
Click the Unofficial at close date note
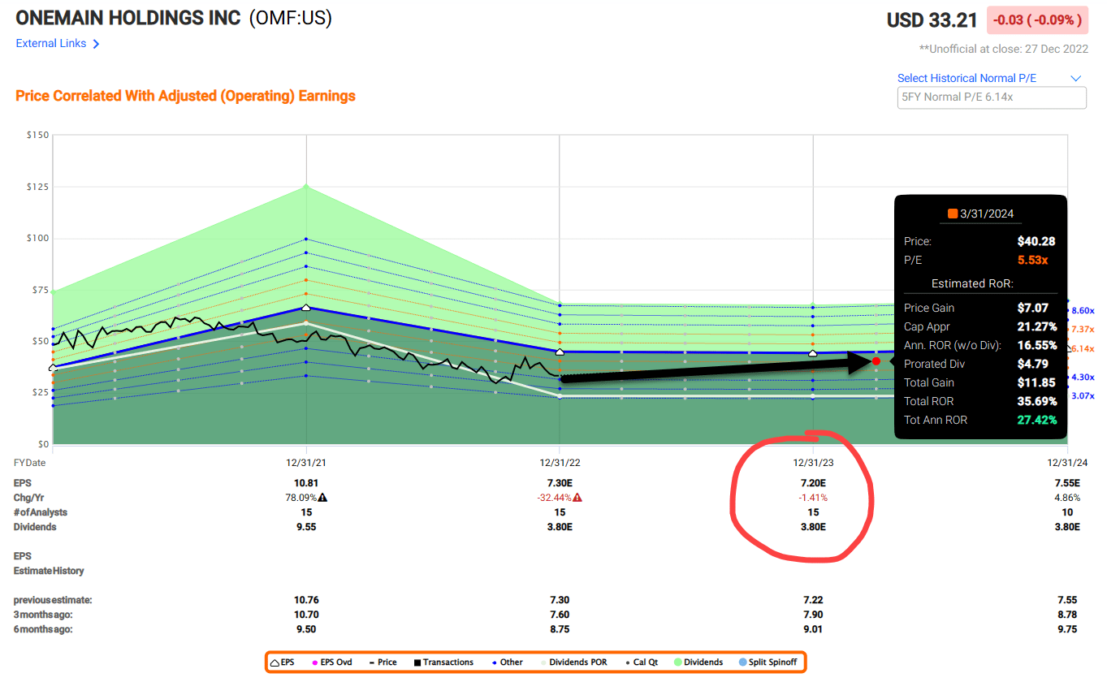pyautogui.click(x=1003, y=49)
